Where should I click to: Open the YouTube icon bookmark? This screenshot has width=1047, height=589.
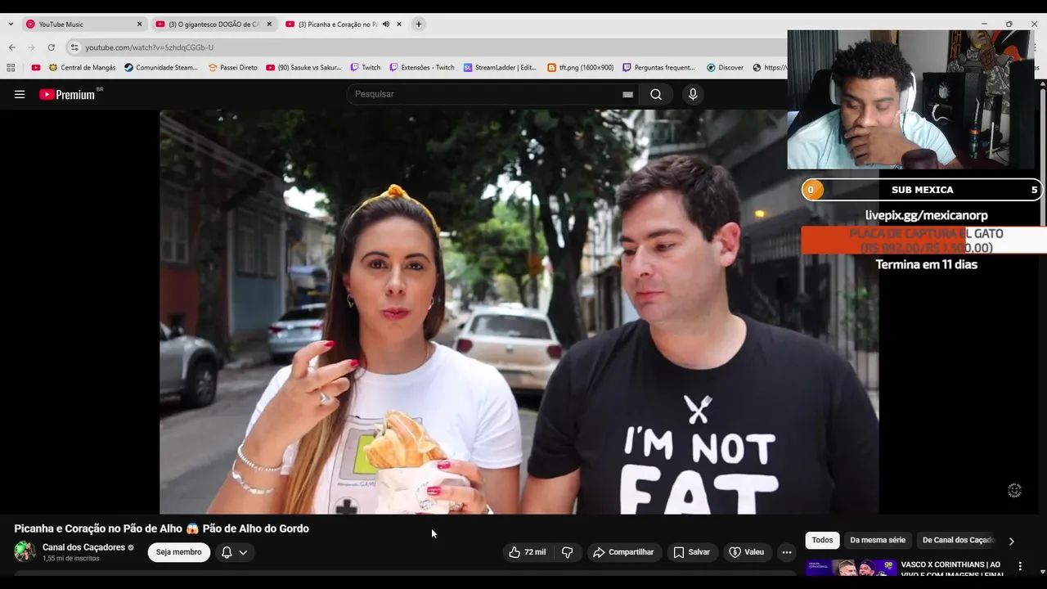35,68
